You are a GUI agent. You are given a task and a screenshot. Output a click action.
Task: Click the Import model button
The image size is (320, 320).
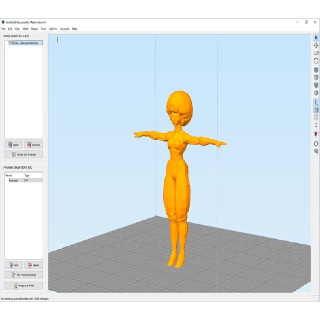[14, 145]
